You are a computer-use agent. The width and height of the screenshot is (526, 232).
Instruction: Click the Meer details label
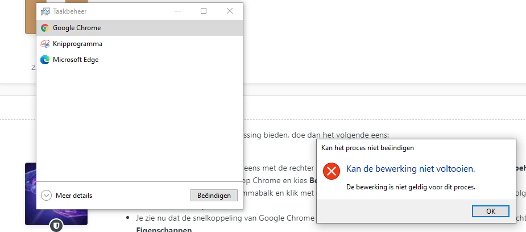(x=74, y=196)
